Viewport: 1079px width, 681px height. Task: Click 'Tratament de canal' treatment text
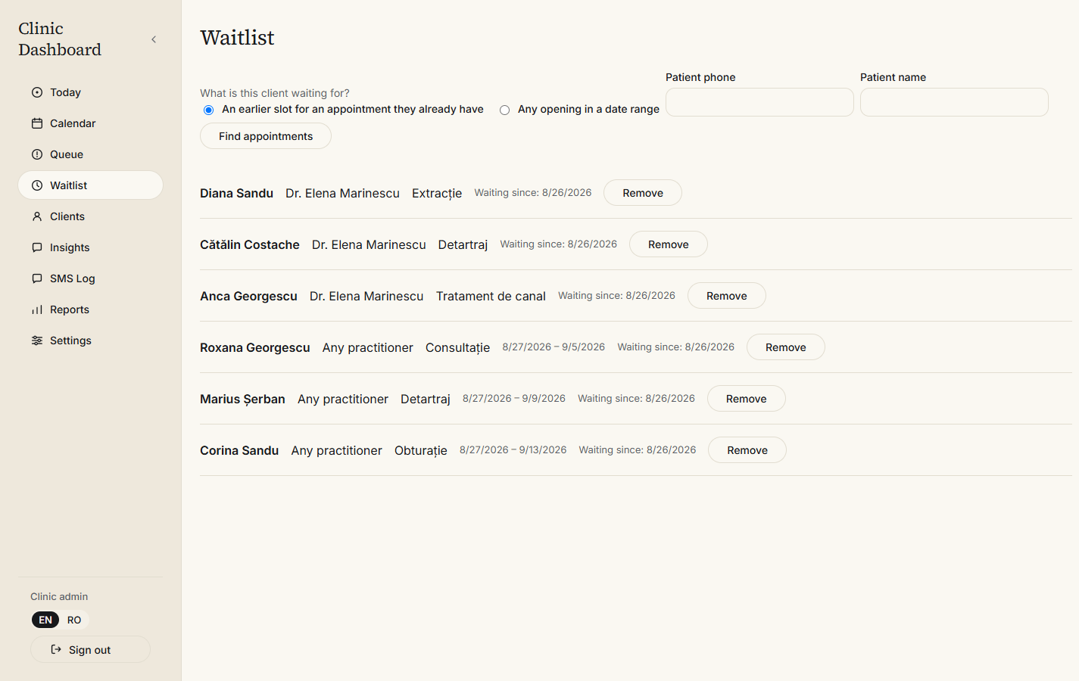pyautogui.click(x=491, y=296)
